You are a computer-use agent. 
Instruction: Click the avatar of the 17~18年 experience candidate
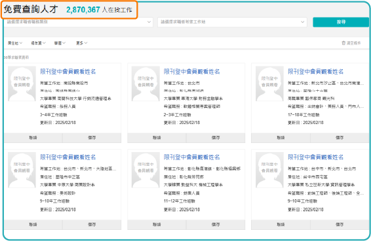click(269, 84)
